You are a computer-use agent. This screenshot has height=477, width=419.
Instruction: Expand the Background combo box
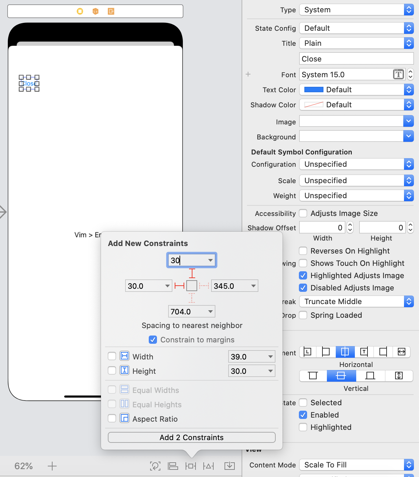coord(408,136)
